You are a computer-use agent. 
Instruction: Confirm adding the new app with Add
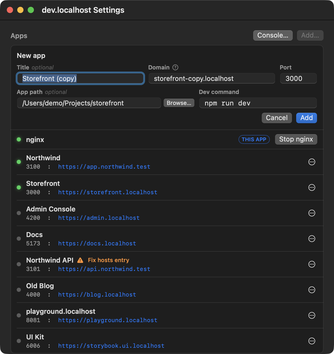click(x=307, y=118)
